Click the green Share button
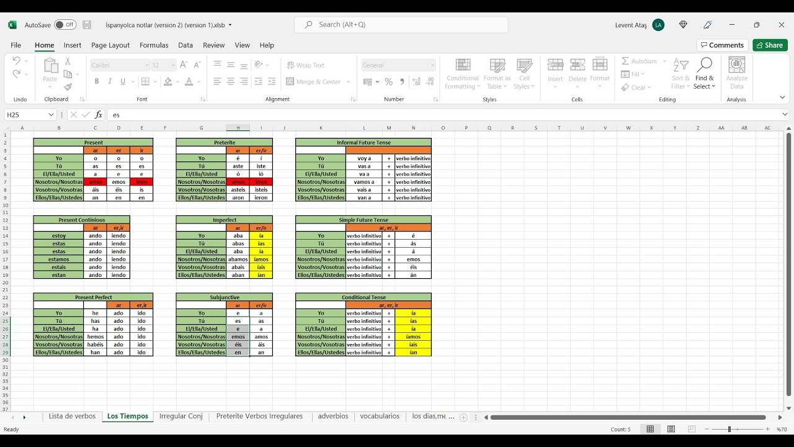The image size is (794, 447). click(x=770, y=45)
